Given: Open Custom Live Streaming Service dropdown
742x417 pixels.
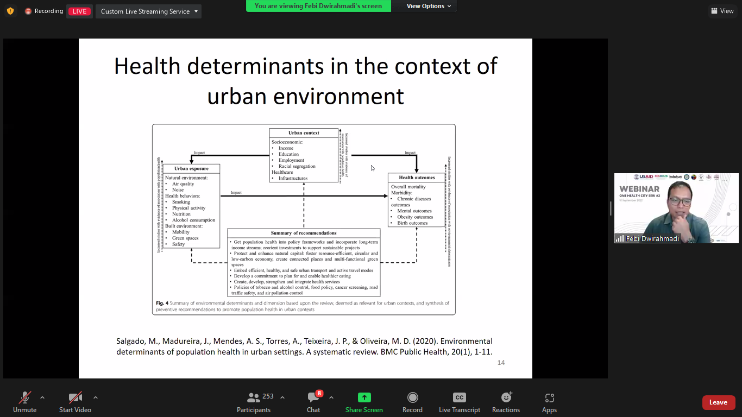Looking at the screenshot, I should point(148,11).
